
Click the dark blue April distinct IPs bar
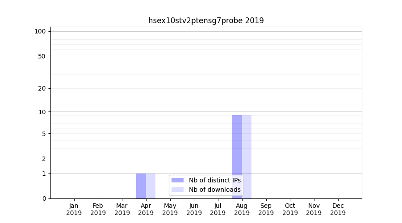tap(141, 186)
